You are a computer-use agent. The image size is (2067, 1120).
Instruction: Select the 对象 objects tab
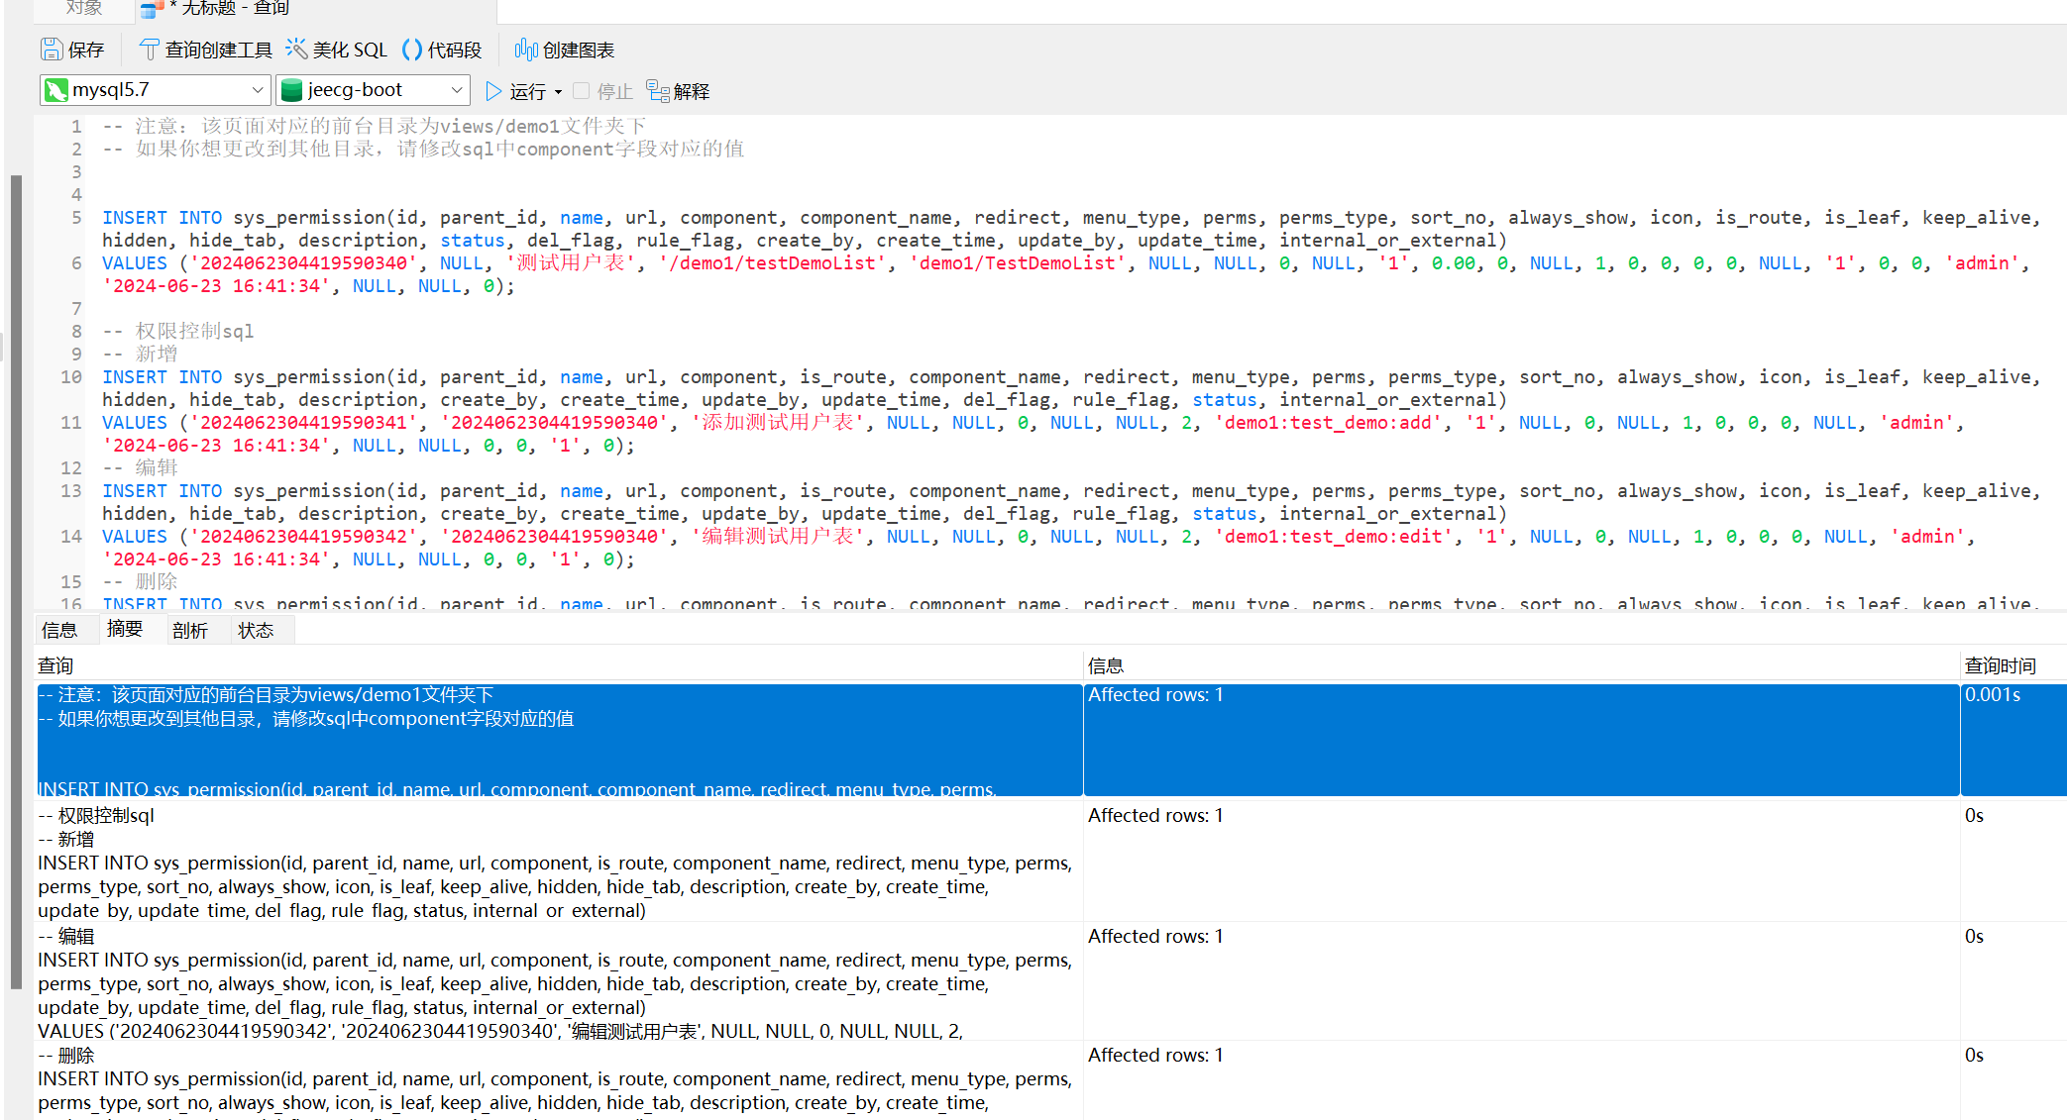[84, 8]
